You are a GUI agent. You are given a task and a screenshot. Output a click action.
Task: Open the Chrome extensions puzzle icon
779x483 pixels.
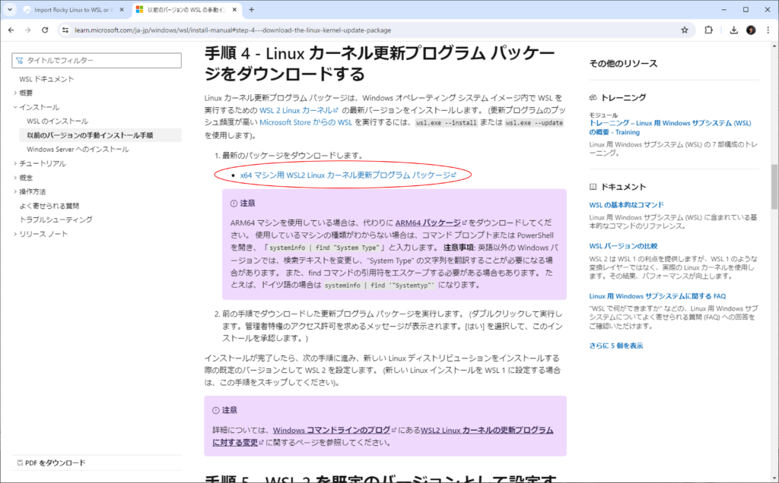[709, 30]
